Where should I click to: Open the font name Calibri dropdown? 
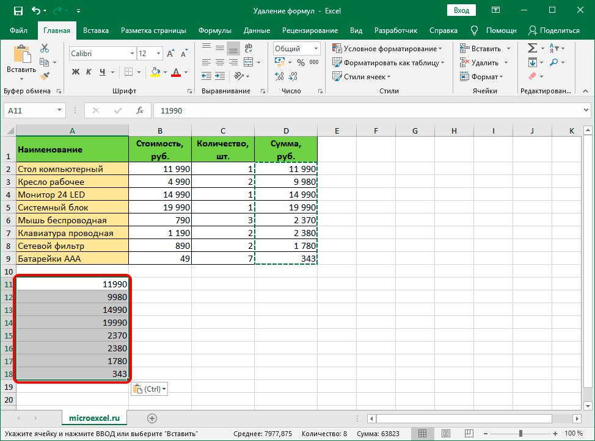(x=131, y=54)
